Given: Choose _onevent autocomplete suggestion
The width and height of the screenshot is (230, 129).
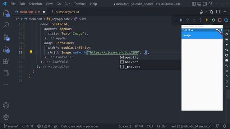Looking at the screenshot, I should click(x=150, y=67).
